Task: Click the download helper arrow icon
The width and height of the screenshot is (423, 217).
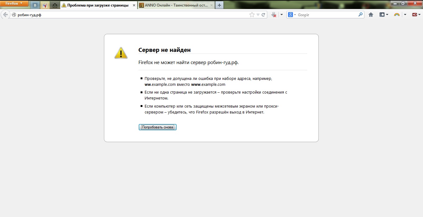Action: coord(274,15)
